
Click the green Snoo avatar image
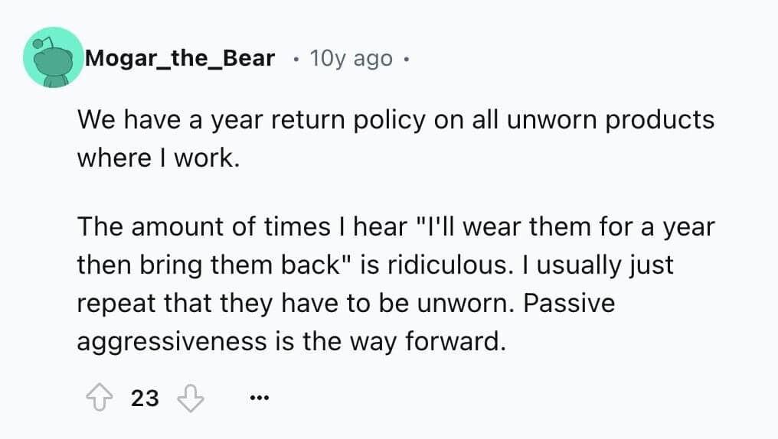[53, 57]
